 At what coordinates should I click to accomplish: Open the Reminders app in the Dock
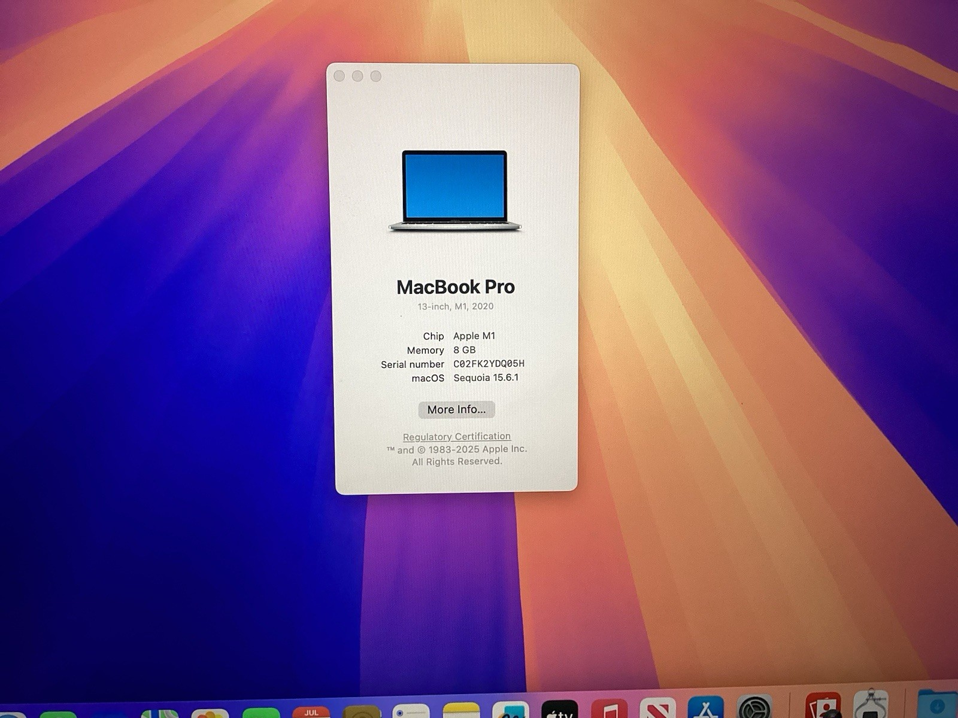coord(411,711)
